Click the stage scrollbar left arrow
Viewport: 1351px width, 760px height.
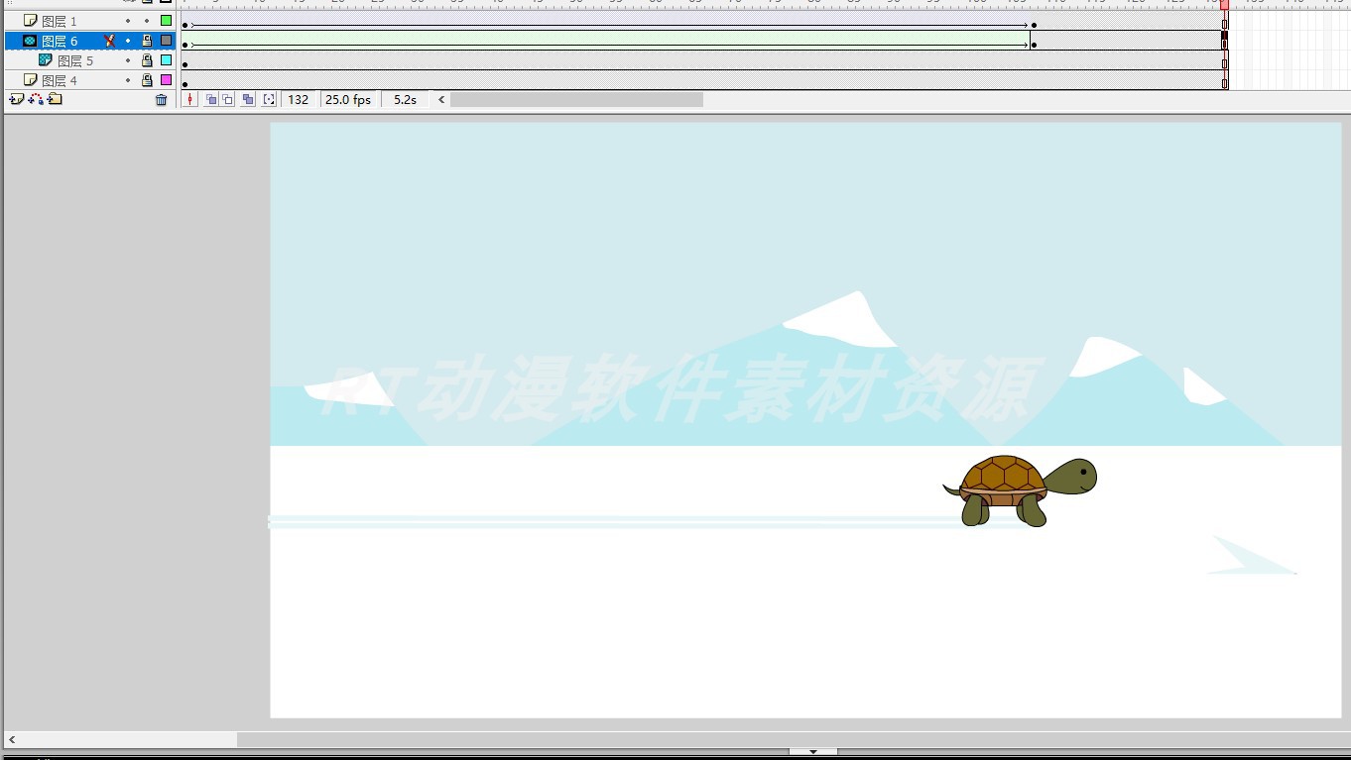(x=12, y=739)
